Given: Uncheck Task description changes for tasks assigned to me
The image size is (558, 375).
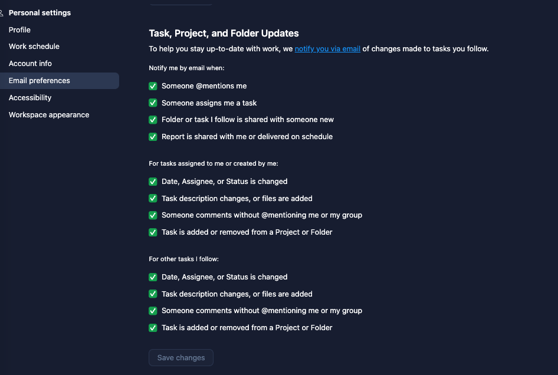Looking at the screenshot, I should (x=153, y=199).
